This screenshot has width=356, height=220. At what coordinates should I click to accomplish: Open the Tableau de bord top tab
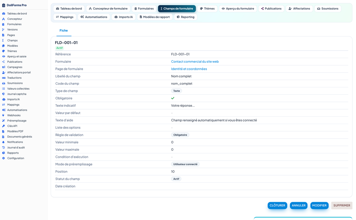[69, 9]
